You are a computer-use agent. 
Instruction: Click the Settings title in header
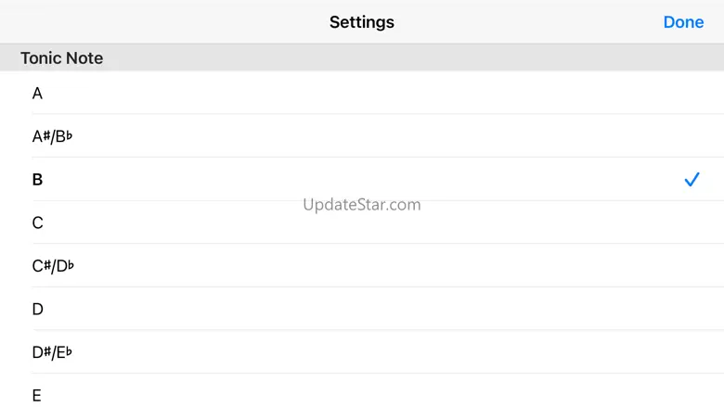pos(362,22)
